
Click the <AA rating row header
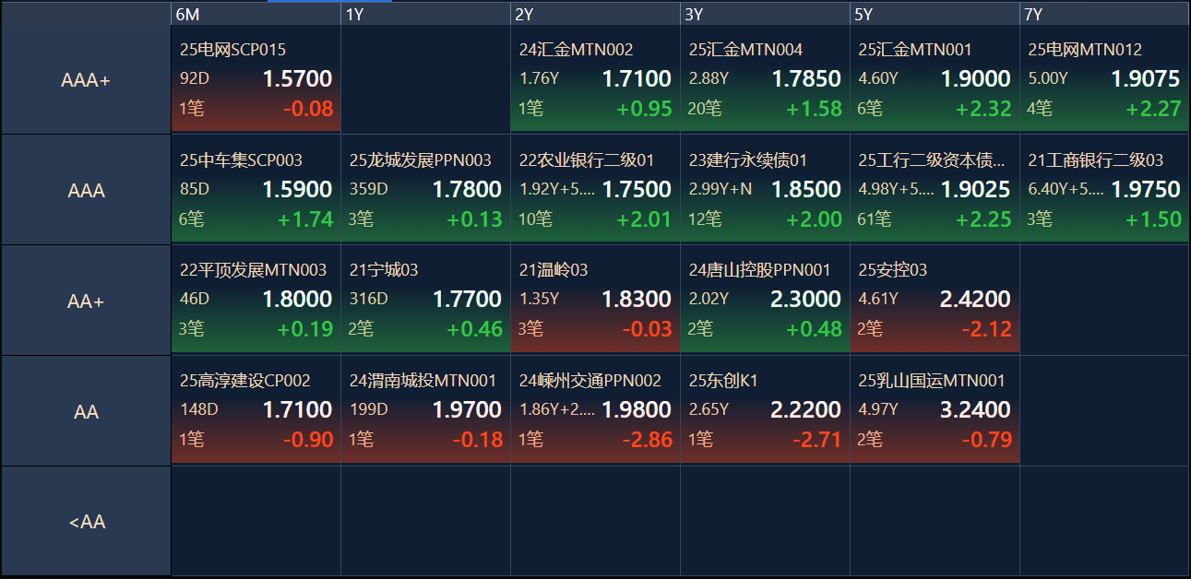(86, 522)
